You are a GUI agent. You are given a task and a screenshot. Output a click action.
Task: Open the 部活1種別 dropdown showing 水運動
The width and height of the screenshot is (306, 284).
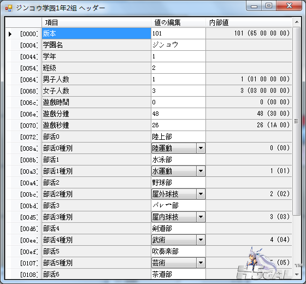(201, 171)
